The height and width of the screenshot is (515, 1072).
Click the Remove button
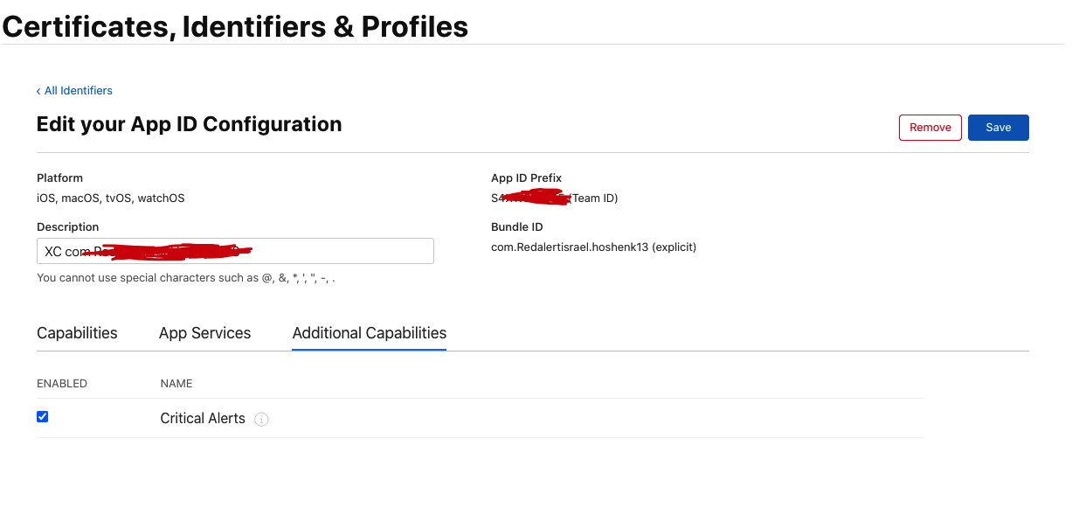pyautogui.click(x=930, y=128)
